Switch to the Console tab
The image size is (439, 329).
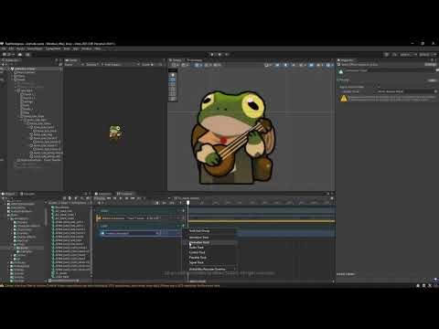pyautogui.click(x=27, y=194)
